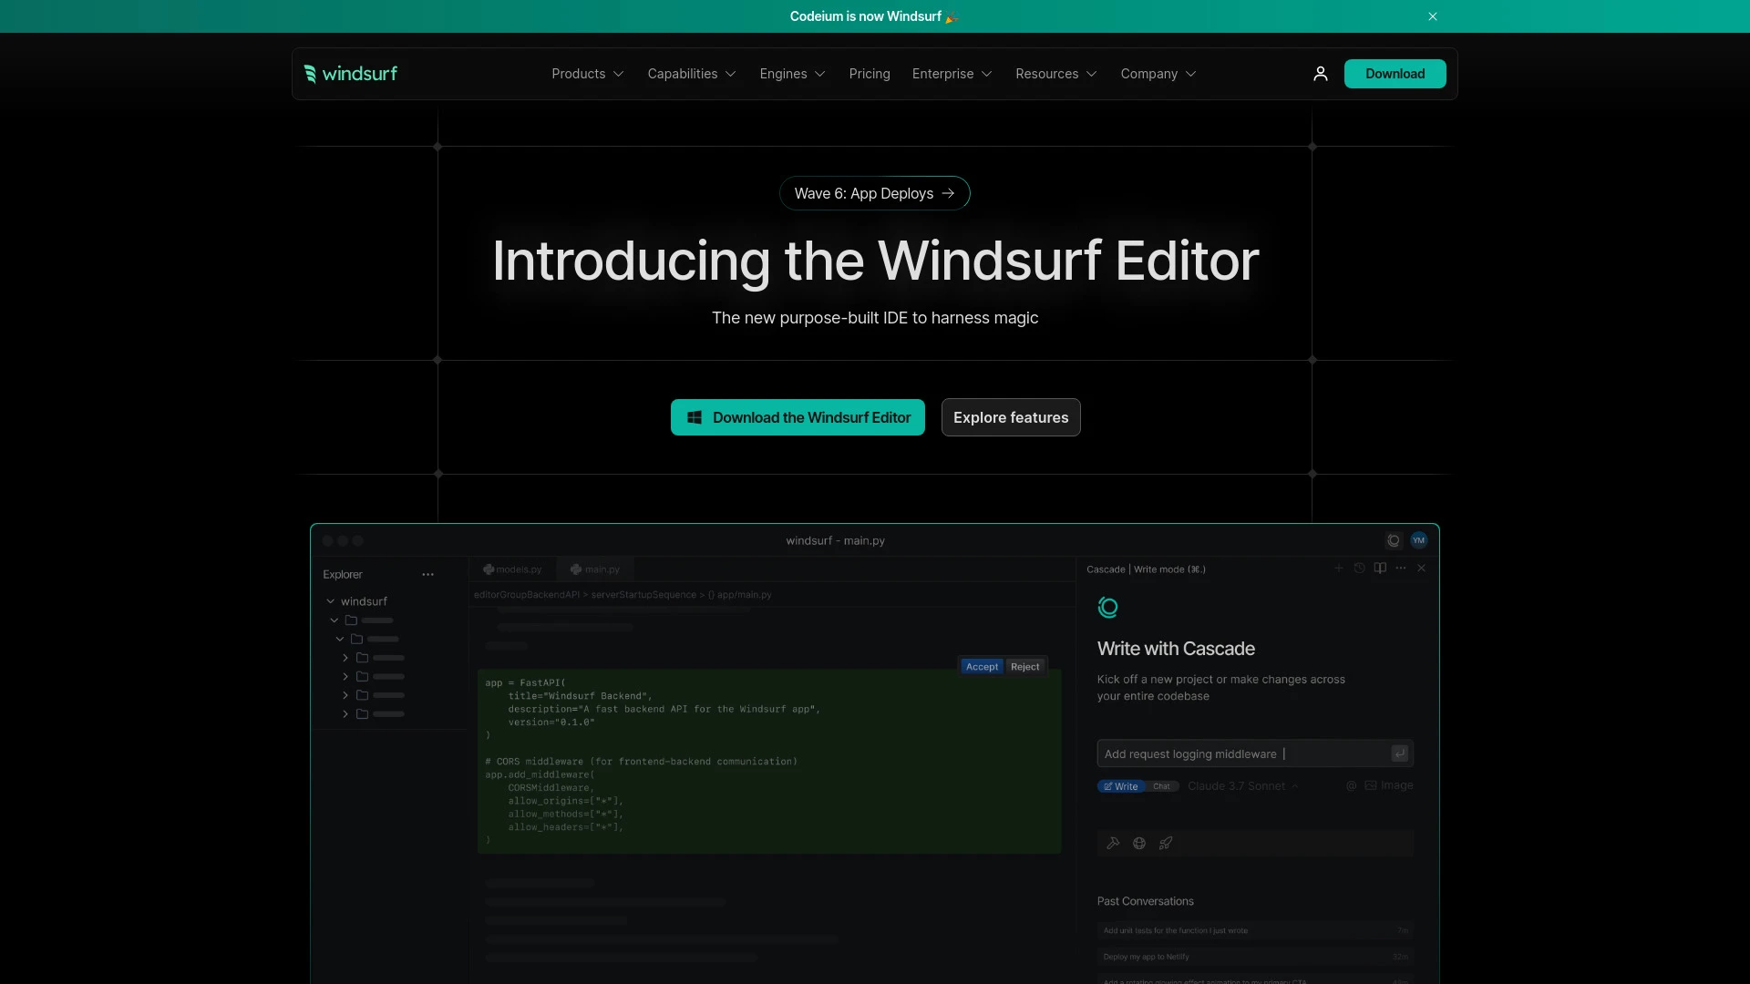
Task: Click the YM avatar in editor titlebar
Action: 1418,540
